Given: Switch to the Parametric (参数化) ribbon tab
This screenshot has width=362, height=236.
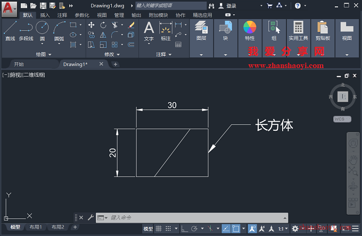Looking at the screenshot, I should 82,15.
